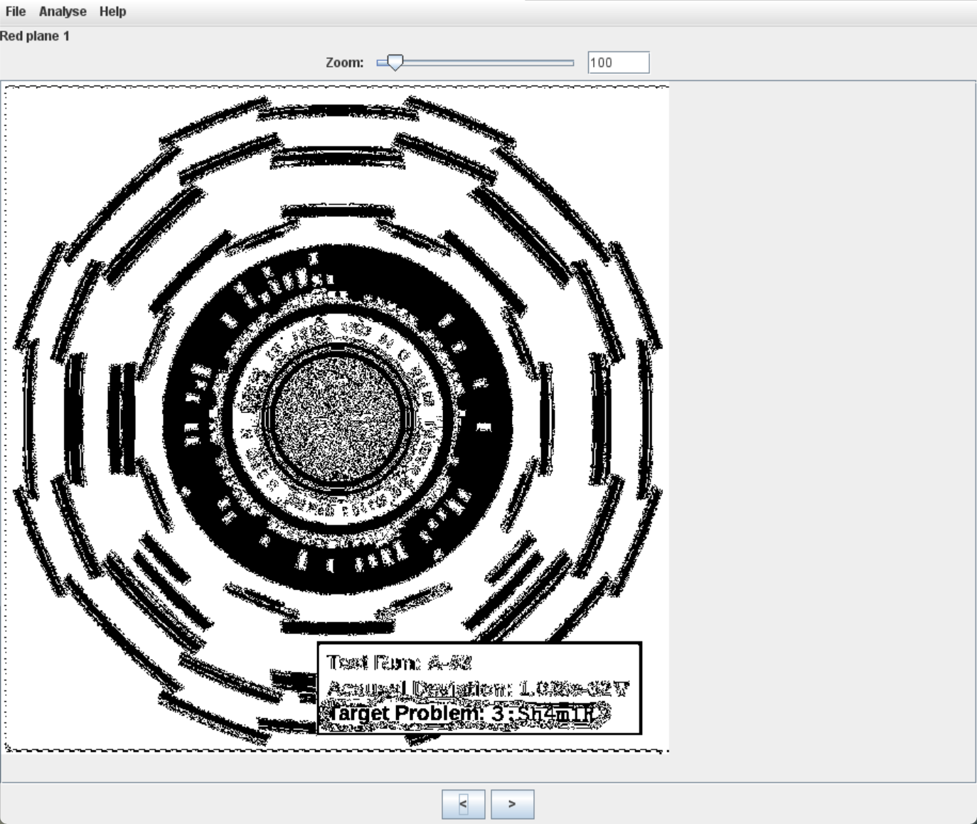
Task: Click the "Zoom:" label text
Action: 344,63
